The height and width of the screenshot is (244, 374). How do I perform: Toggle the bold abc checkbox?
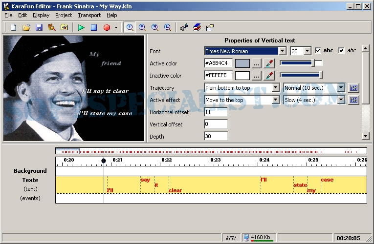point(318,51)
